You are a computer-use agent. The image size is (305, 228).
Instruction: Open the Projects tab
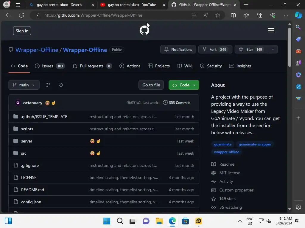pyautogui.click(x=159, y=66)
